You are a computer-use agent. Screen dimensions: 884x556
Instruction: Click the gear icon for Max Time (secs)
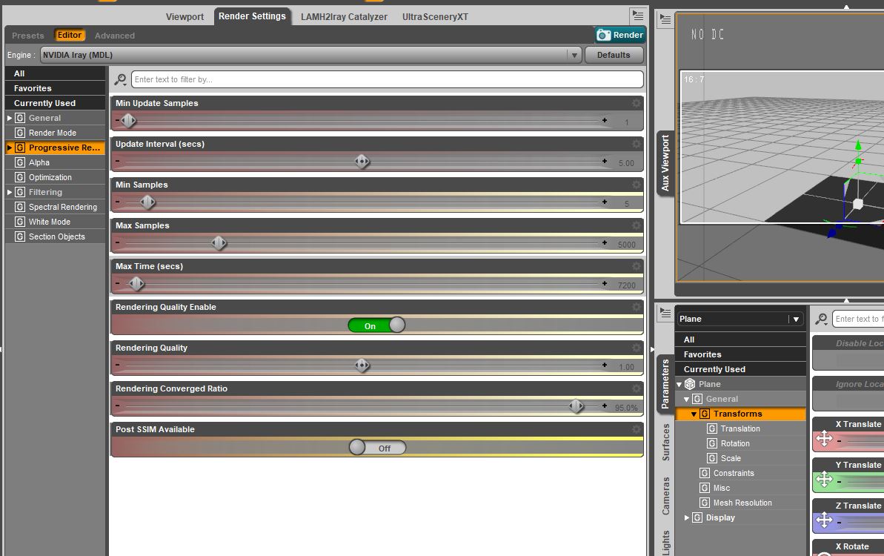(x=637, y=266)
